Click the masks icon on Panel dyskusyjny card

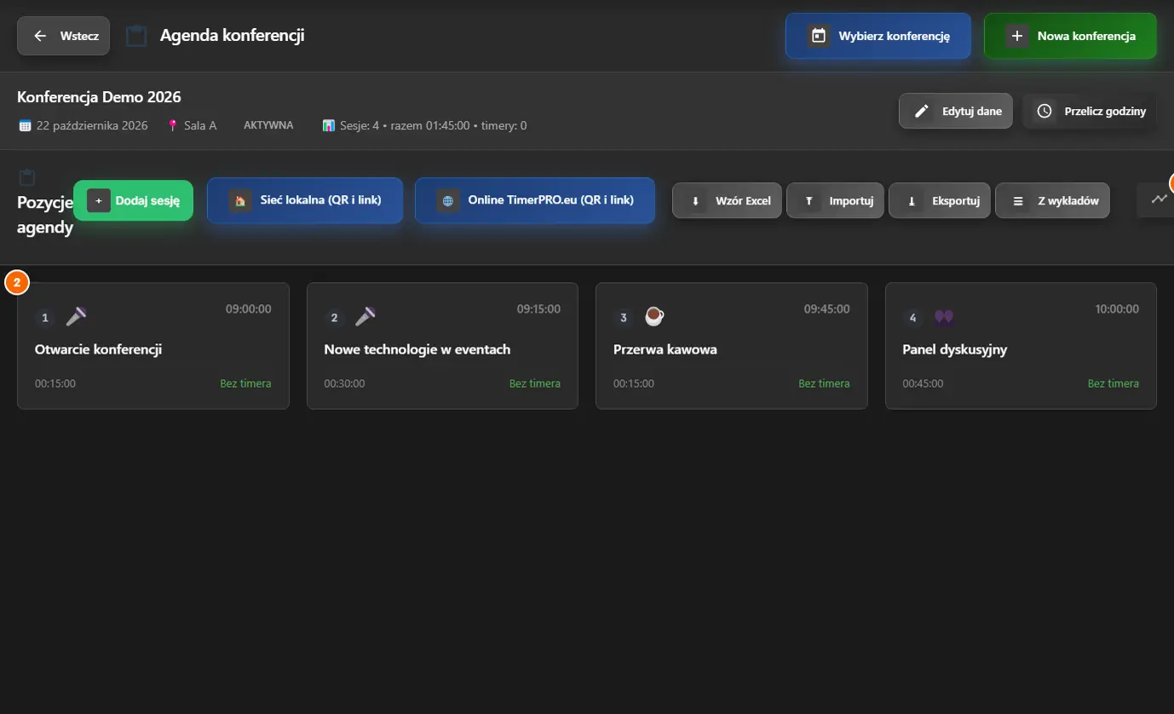point(943,316)
